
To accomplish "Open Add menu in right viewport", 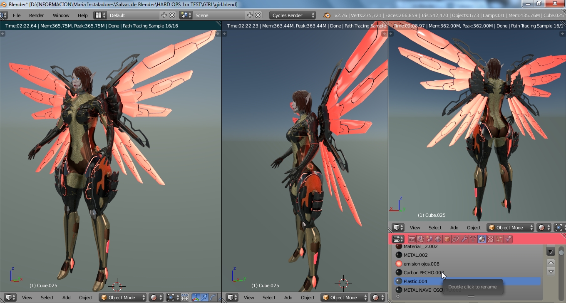I will 454,228.
